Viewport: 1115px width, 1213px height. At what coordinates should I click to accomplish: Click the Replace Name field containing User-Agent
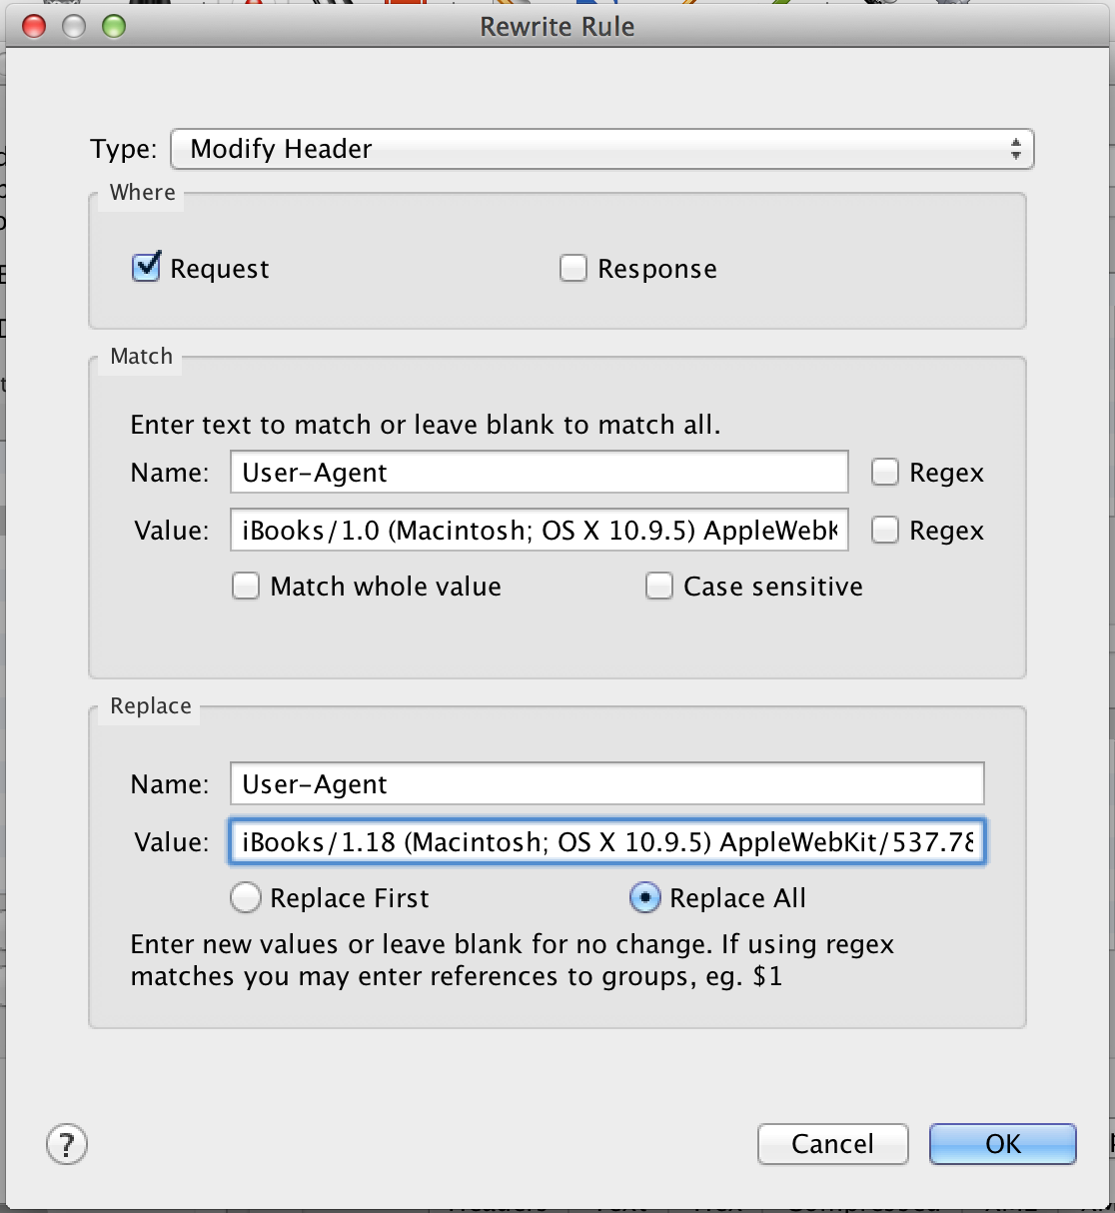[606, 784]
